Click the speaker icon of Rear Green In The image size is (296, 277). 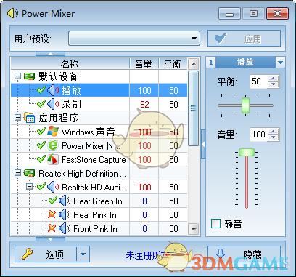coord(65,201)
